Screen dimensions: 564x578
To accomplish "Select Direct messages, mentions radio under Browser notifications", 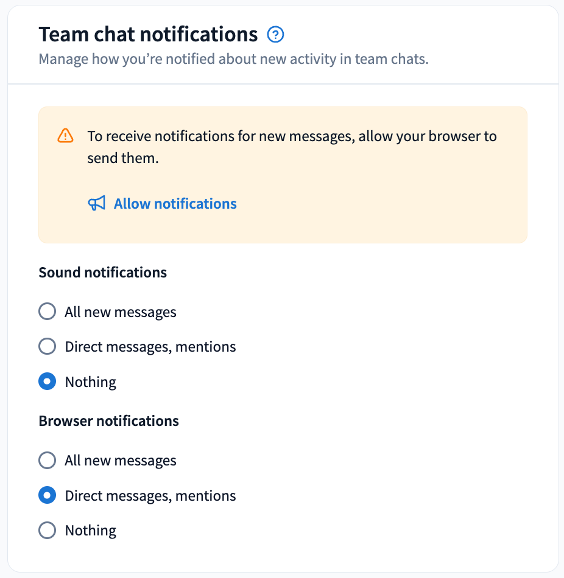I will click(x=48, y=495).
